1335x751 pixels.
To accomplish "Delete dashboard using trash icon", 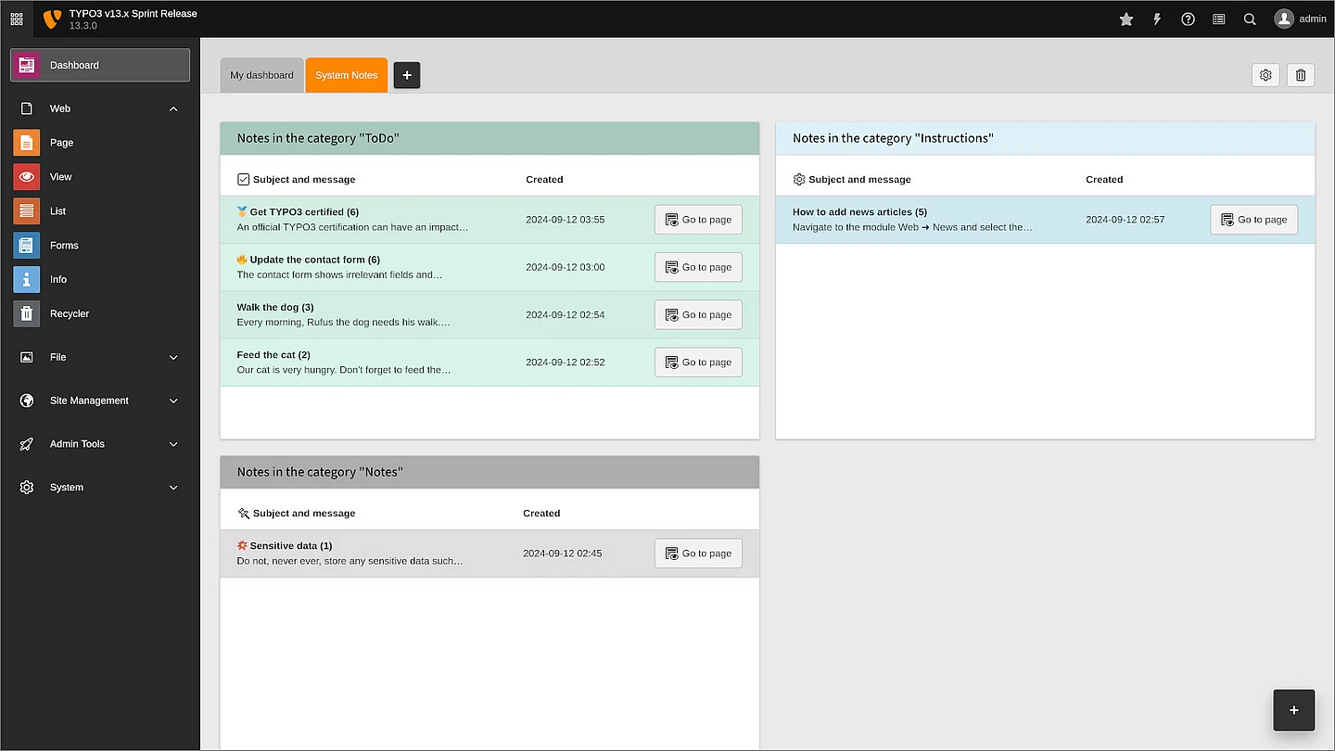I will tap(1301, 75).
